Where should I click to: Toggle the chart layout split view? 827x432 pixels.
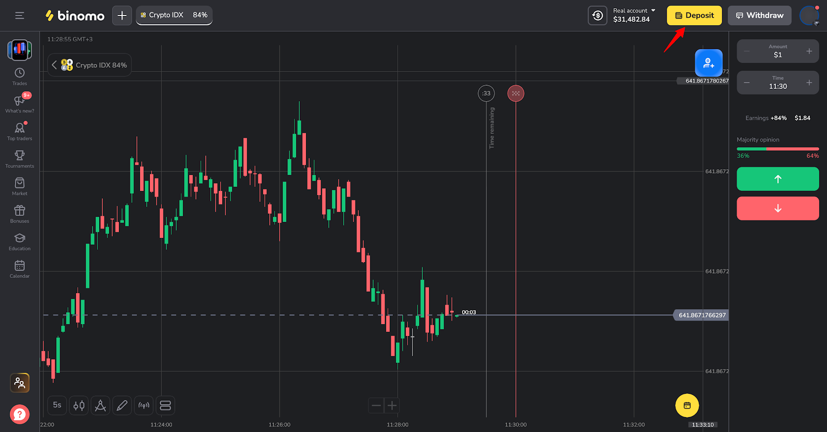[165, 406]
